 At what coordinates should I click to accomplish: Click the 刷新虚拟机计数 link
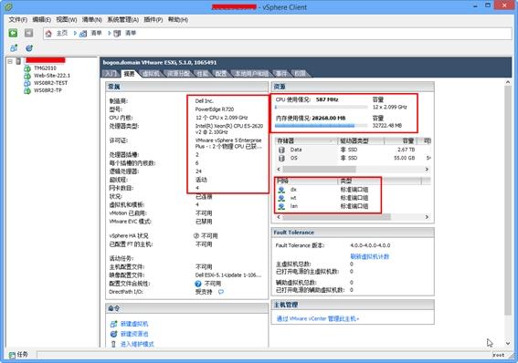(370, 256)
